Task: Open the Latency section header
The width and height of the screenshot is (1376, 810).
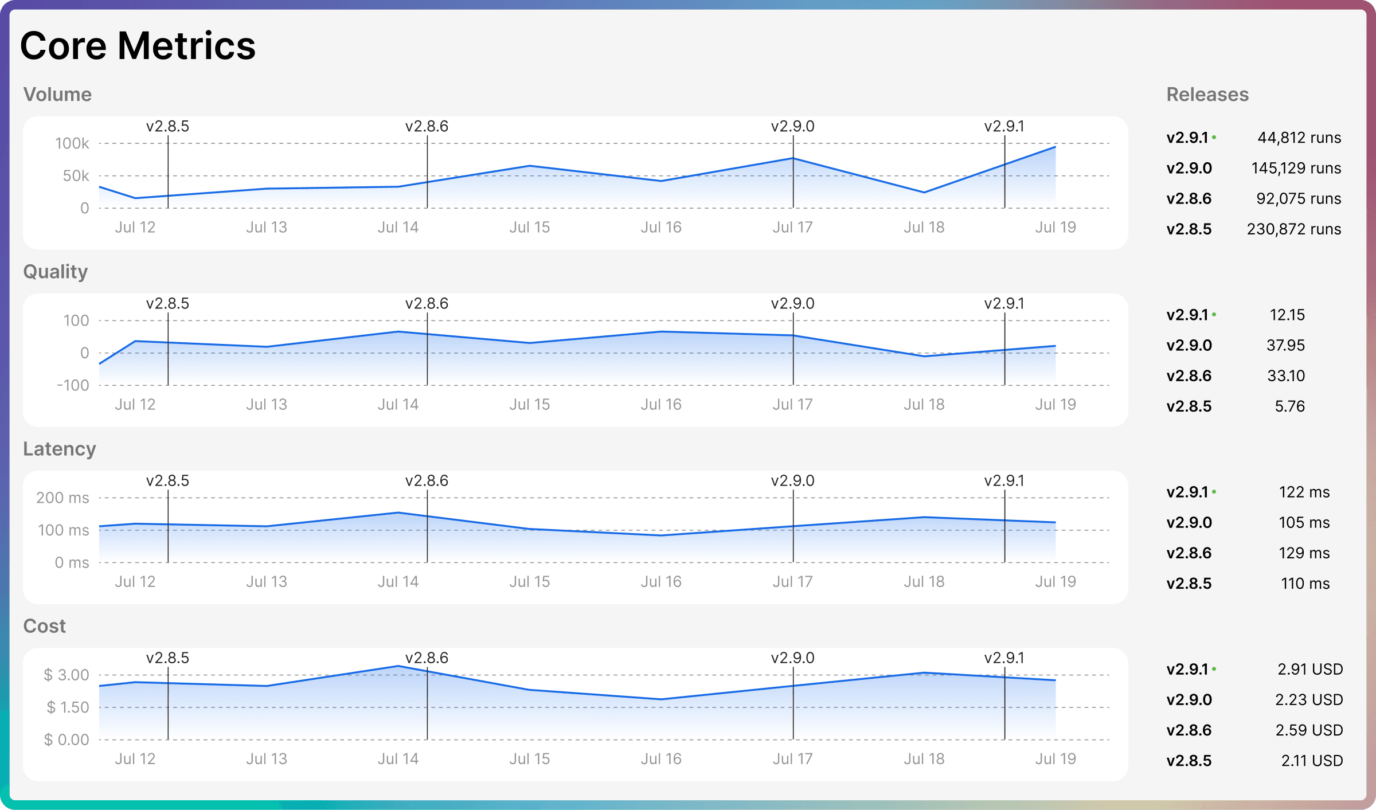Action: point(60,449)
